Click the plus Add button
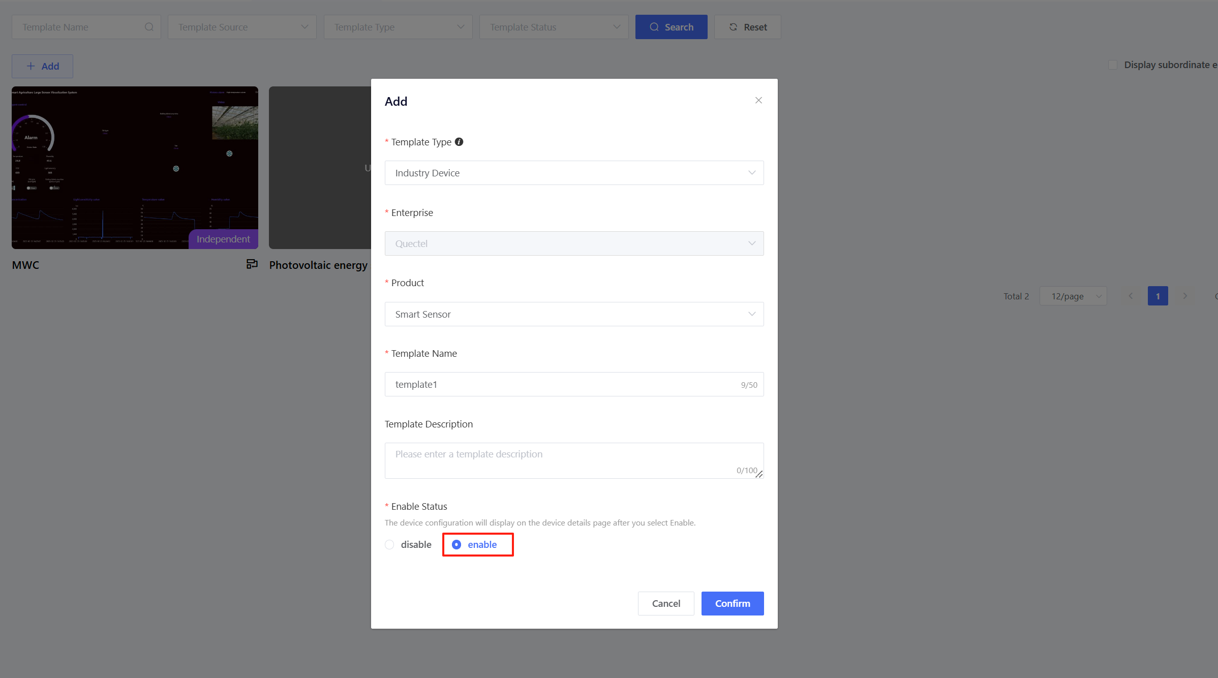This screenshot has width=1218, height=678. coord(42,66)
